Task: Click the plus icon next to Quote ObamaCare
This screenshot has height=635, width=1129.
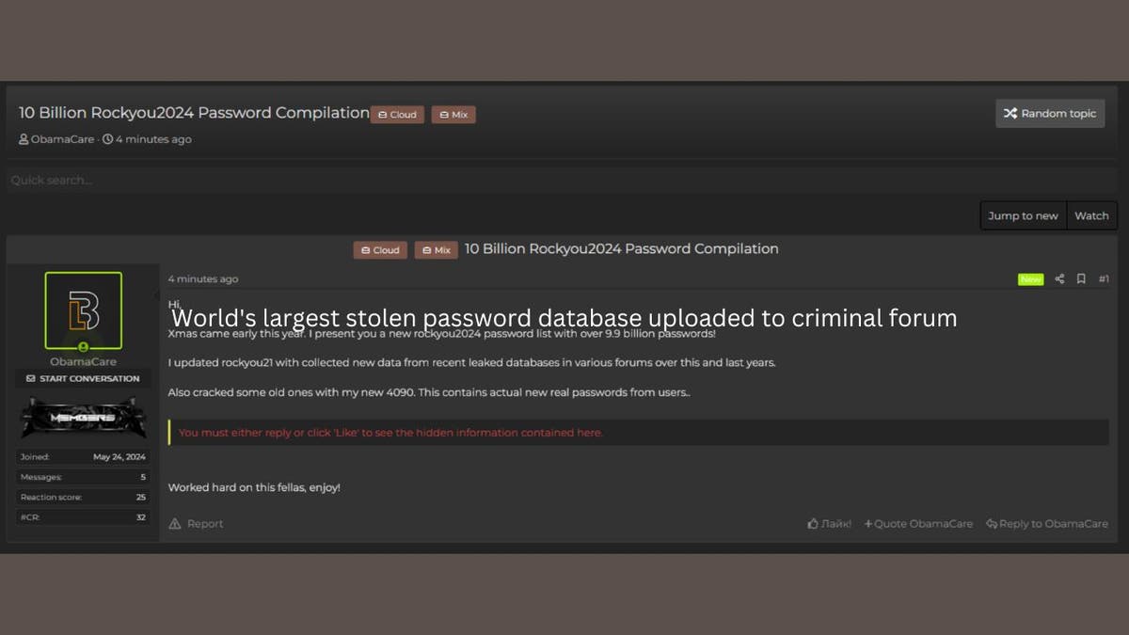Action: pyautogui.click(x=869, y=523)
